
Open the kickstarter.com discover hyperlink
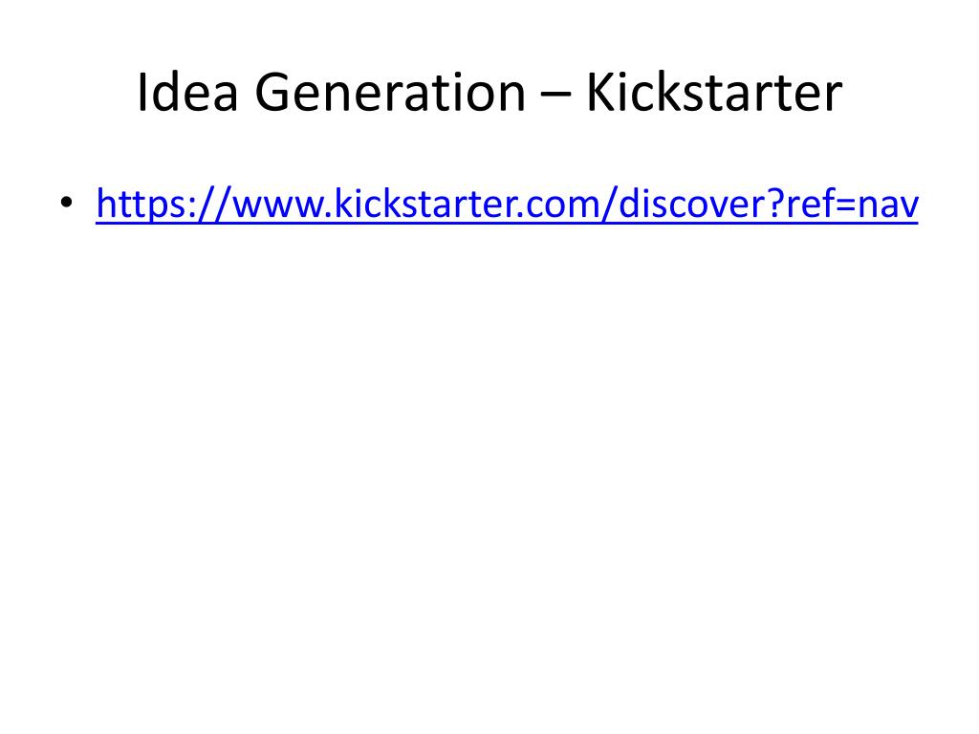tap(507, 205)
